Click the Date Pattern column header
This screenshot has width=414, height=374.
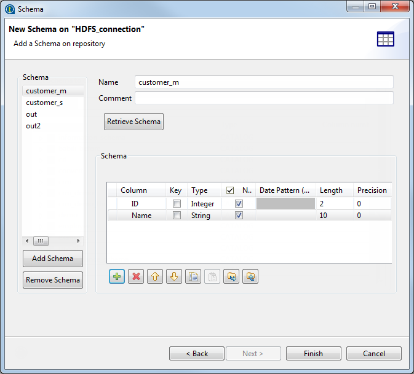click(x=285, y=190)
